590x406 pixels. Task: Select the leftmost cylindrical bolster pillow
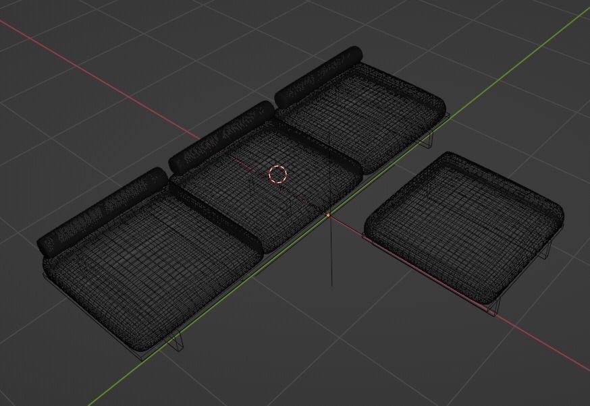pyautogui.click(x=103, y=211)
